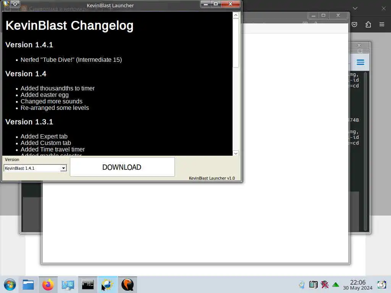Click the Version 1.4 heading
The image size is (391, 293).
point(26,74)
